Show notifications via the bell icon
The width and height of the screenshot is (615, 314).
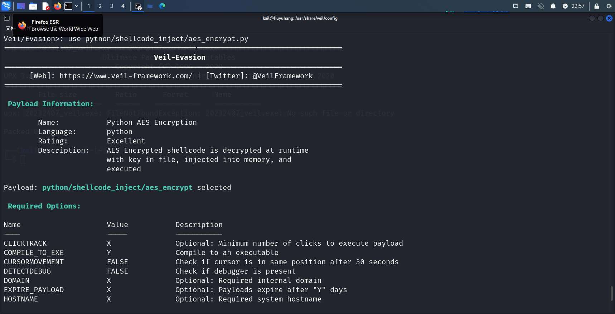(x=553, y=6)
